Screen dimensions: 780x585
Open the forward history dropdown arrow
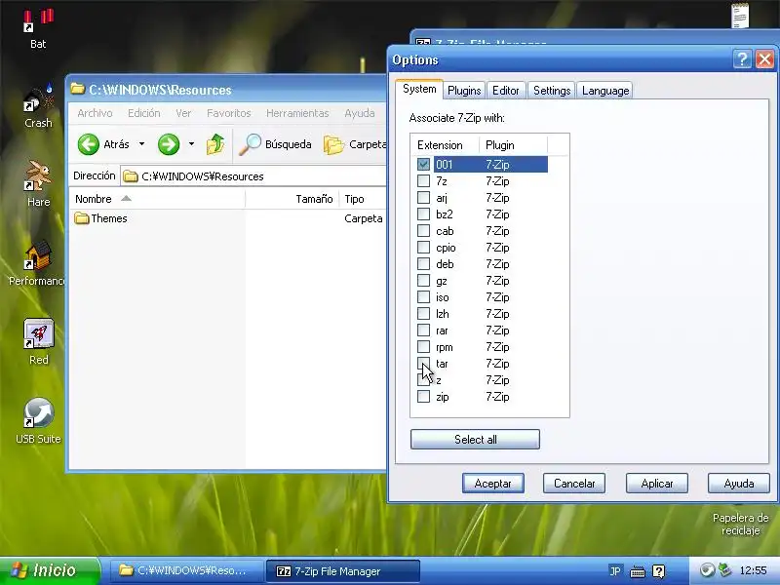(191, 144)
